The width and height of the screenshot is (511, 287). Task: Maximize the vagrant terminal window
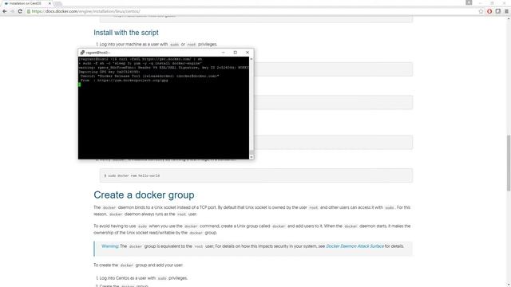(236, 53)
